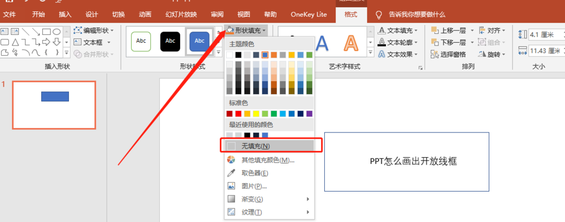Choose No Fill (无填充)
The height and width of the screenshot is (222, 565).
(269, 146)
